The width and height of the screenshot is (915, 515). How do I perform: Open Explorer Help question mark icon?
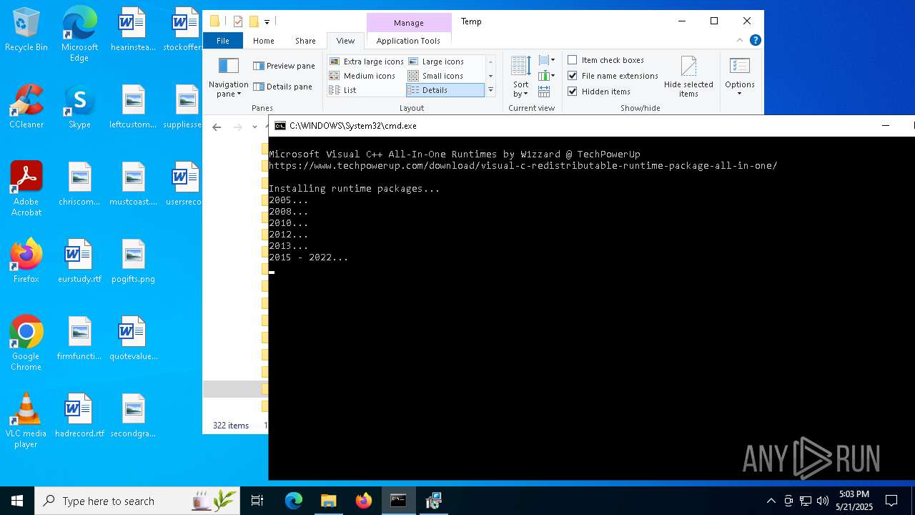point(755,40)
